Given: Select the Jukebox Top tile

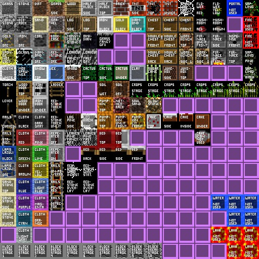Looking at the screenshot, I should pyautogui.click(x=186, y=73).
